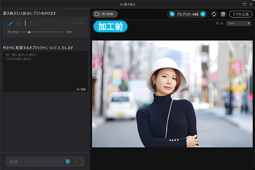
Task: Focus the object description text box
Action: point(45,72)
